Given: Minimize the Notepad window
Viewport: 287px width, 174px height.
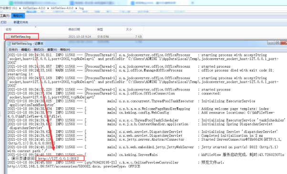Looking at the screenshot, I should [271, 43].
